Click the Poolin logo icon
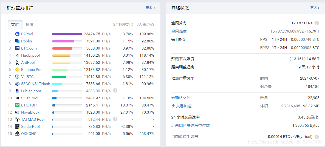The width and height of the screenshot is (325, 147). point(17,41)
